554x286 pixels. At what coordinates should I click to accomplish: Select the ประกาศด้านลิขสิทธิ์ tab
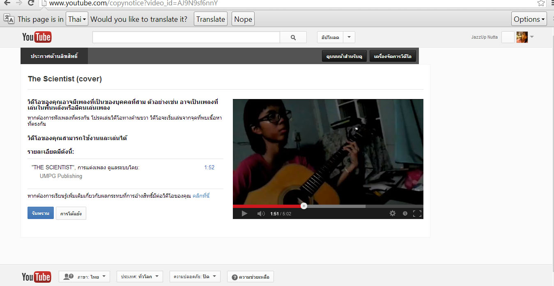[x=54, y=56]
